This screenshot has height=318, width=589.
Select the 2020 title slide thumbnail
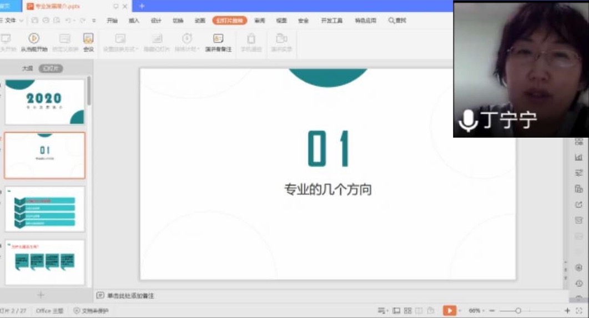pos(45,102)
